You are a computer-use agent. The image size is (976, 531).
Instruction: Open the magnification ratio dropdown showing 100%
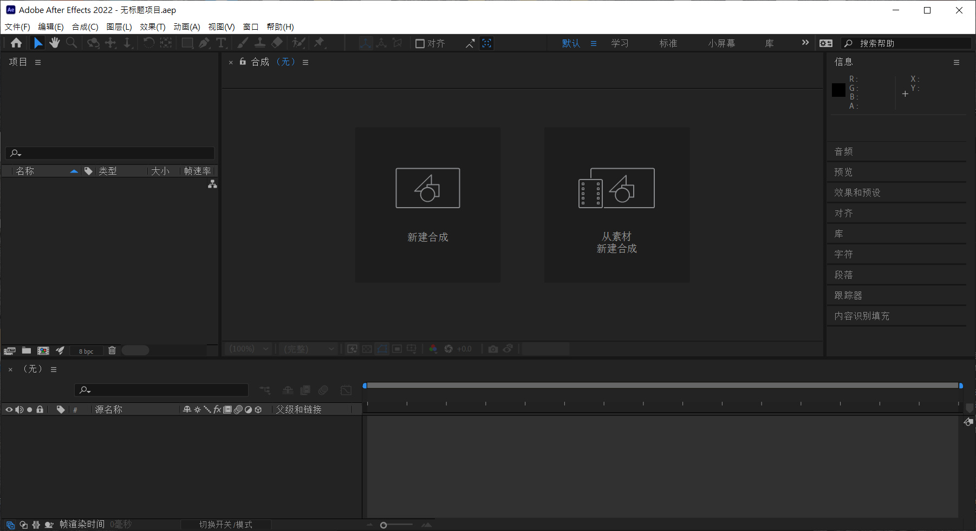coord(248,349)
